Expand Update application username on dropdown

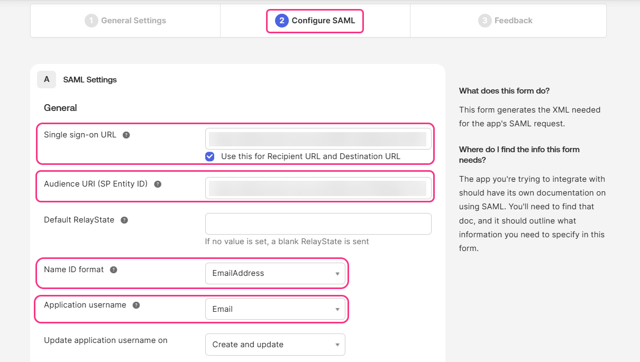(275, 345)
